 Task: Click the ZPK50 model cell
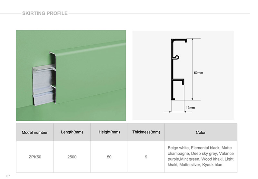click(x=35, y=157)
